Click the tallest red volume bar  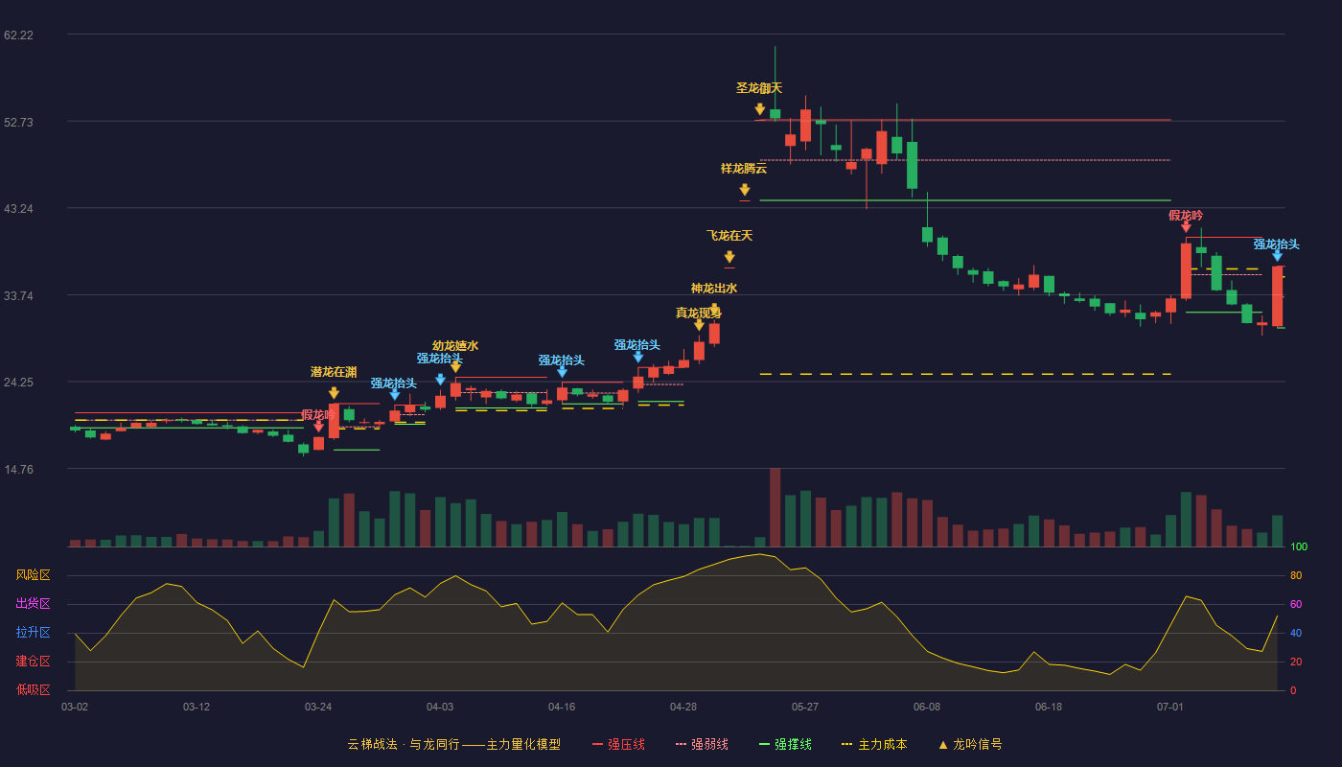[775, 507]
